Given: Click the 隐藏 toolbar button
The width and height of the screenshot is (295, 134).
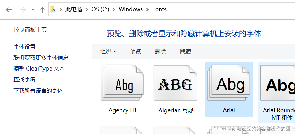Looking at the screenshot, I should (186, 52).
